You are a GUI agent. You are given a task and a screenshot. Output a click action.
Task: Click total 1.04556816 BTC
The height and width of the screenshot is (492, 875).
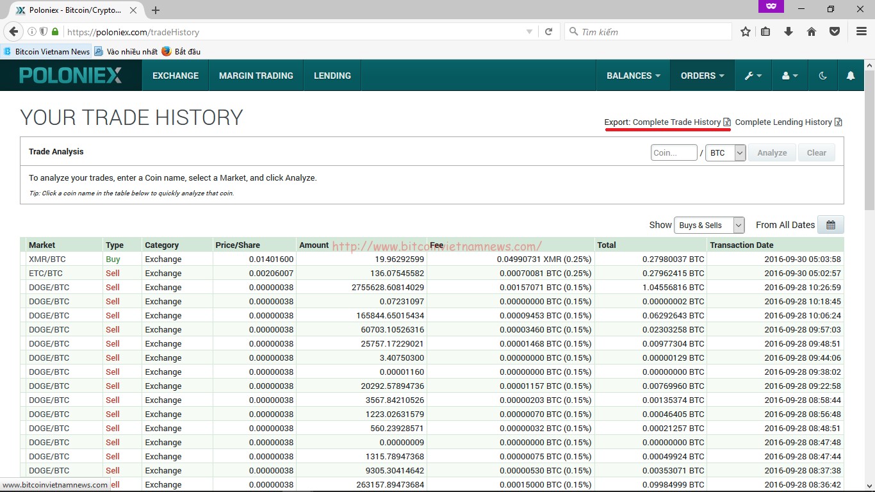click(x=673, y=287)
